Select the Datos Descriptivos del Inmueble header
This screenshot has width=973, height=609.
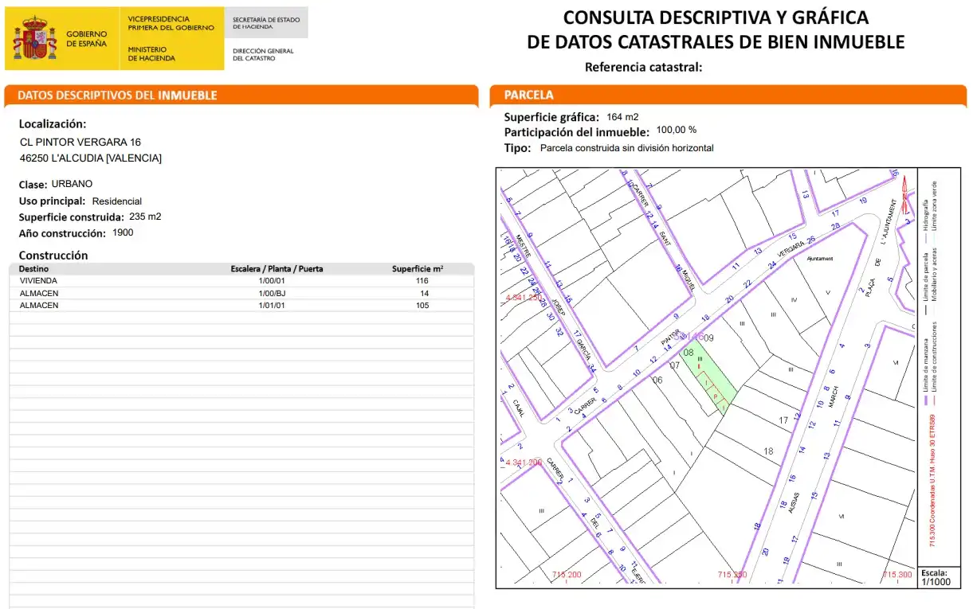pyautogui.click(x=241, y=96)
